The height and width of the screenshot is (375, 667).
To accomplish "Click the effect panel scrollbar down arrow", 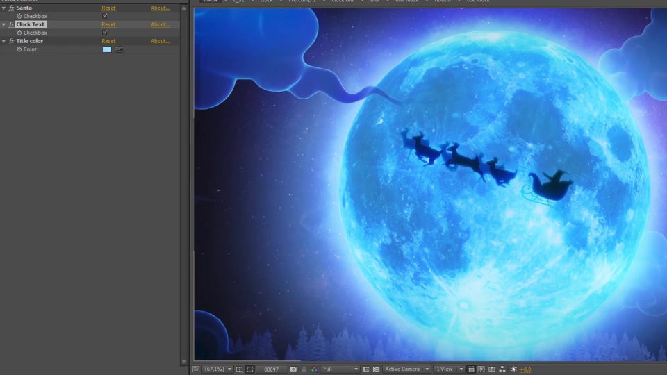I will click(183, 361).
